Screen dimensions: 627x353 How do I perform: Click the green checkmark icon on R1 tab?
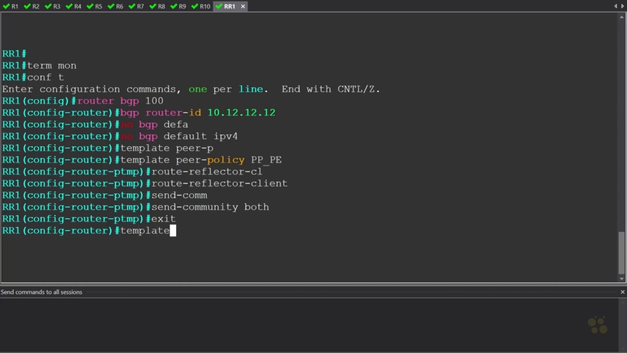[6, 6]
